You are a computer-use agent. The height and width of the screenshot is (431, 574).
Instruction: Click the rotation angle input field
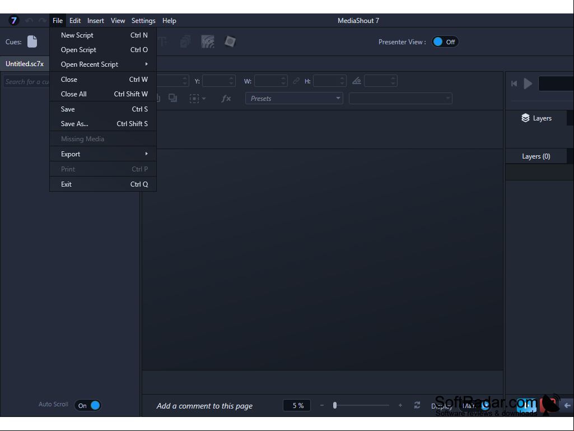(x=381, y=81)
